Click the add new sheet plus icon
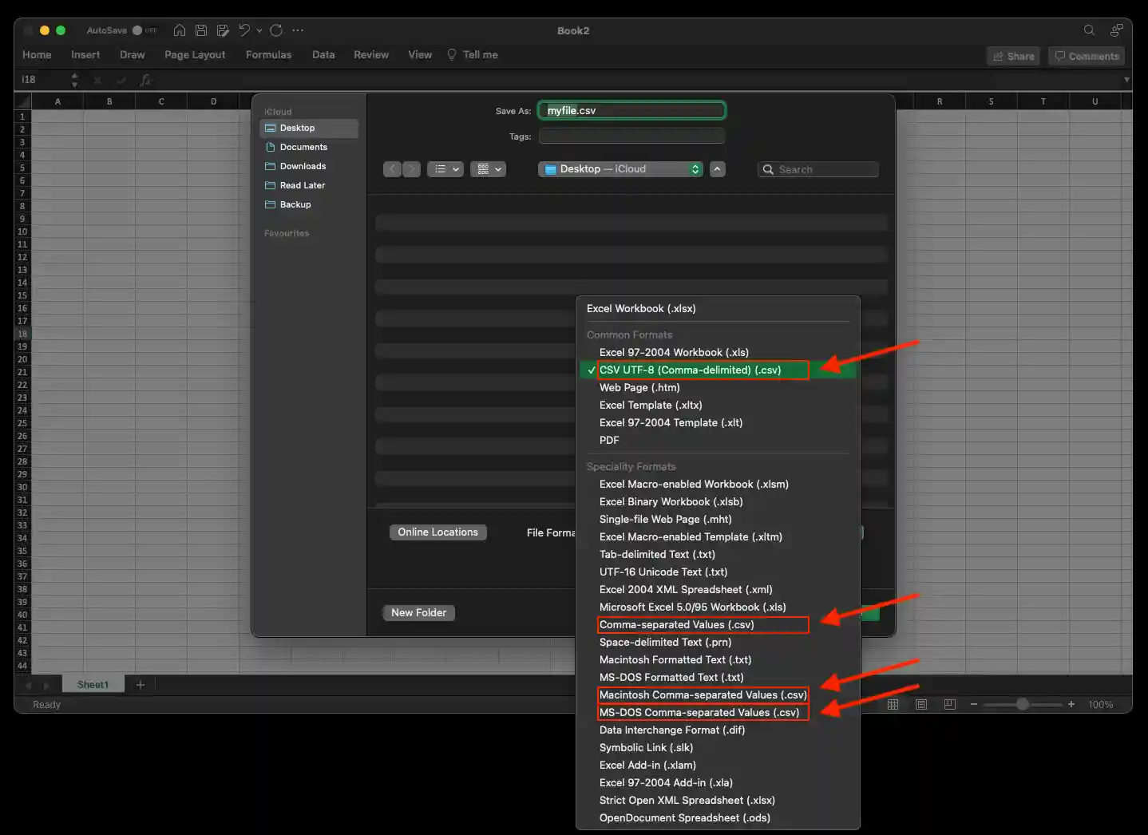The width and height of the screenshot is (1148, 835). pyautogui.click(x=141, y=685)
